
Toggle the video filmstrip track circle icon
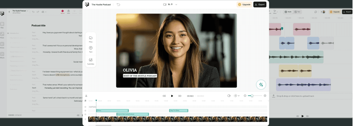(x=85, y=119)
